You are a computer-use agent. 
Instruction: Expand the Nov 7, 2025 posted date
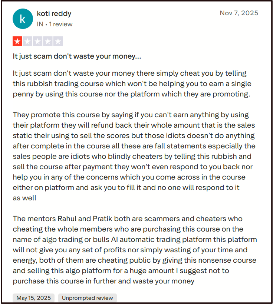click(x=239, y=13)
